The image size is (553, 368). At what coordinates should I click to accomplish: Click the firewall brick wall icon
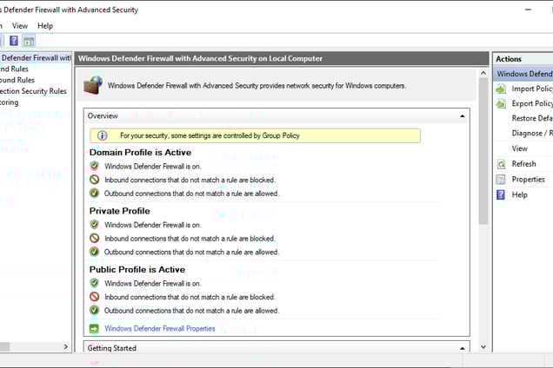93,86
